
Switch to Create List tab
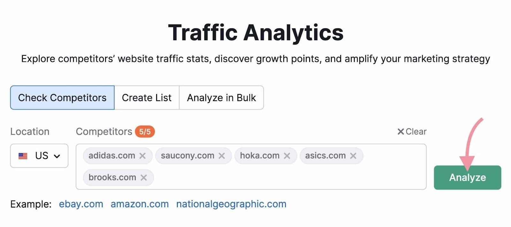[x=147, y=98]
